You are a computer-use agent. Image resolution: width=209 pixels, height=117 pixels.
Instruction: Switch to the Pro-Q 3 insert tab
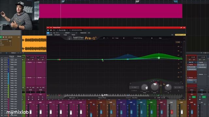[61, 30]
